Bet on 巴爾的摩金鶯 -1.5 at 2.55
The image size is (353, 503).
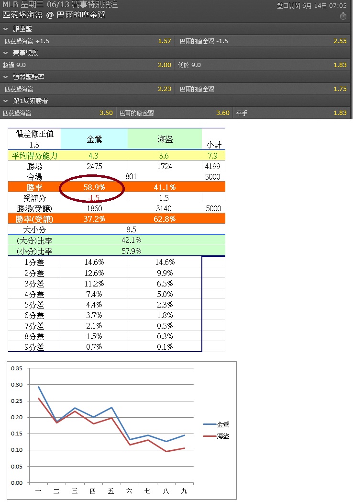click(263, 41)
